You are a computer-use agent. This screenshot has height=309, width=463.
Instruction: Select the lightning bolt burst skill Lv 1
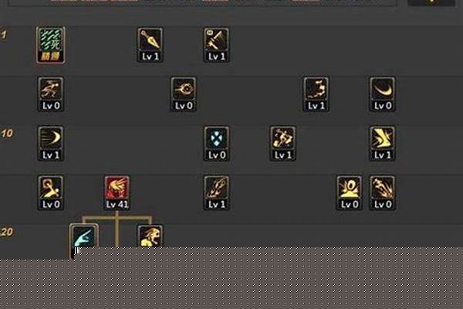(383, 144)
